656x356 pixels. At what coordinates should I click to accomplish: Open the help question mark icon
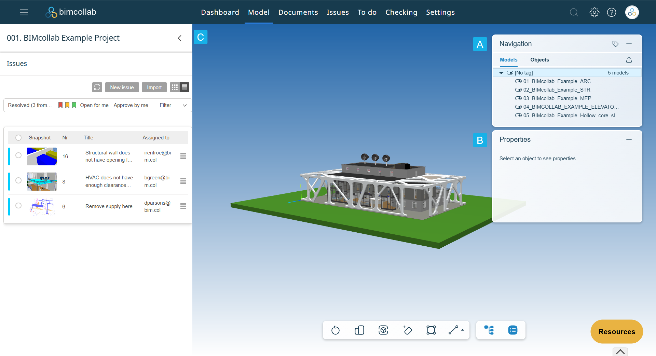point(612,12)
